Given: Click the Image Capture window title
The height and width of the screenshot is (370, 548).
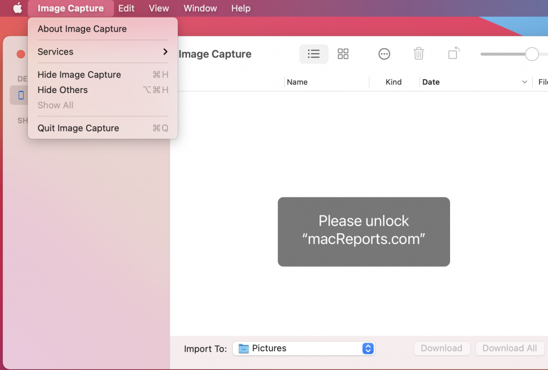Looking at the screenshot, I should tap(215, 54).
